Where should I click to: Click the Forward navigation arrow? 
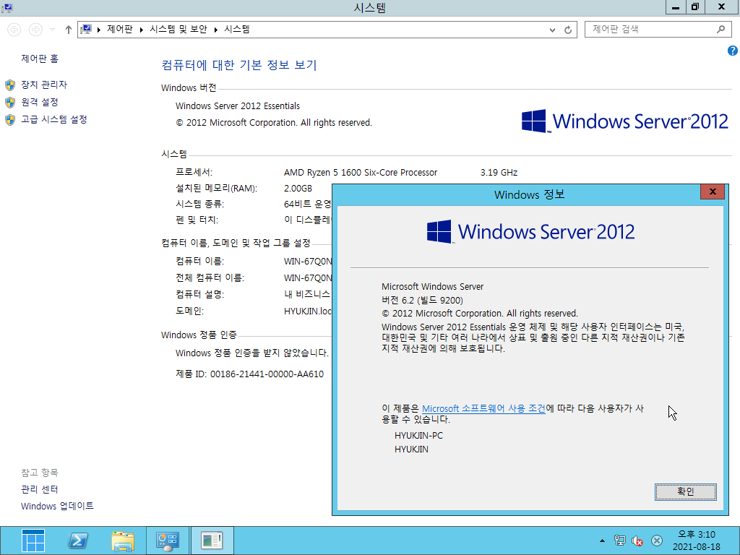tap(35, 30)
